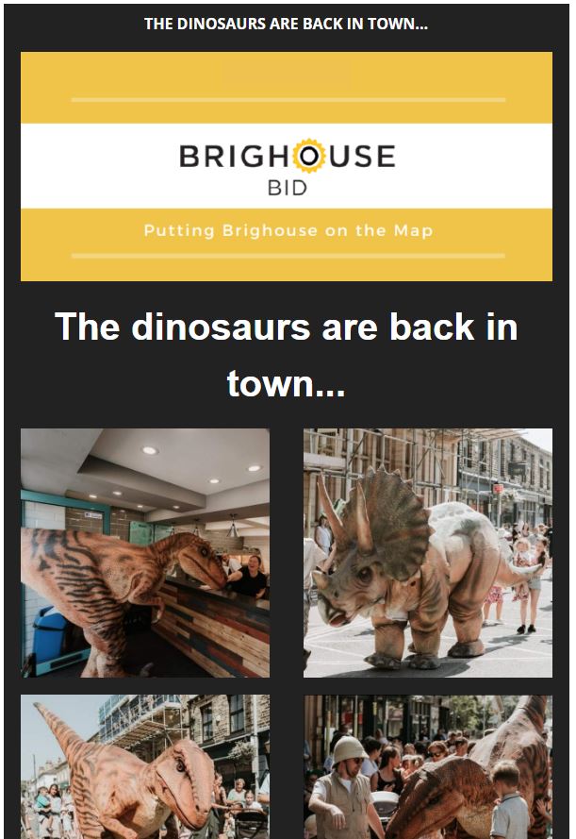Open the triceratops street photo

(427, 553)
